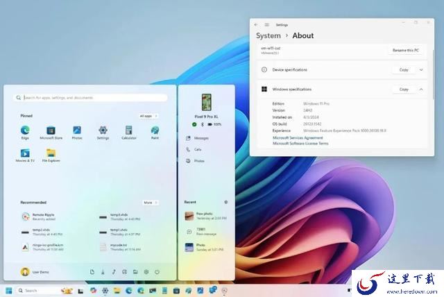Open Calls in the phone panel

pyautogui.click(x=194, y=149)
